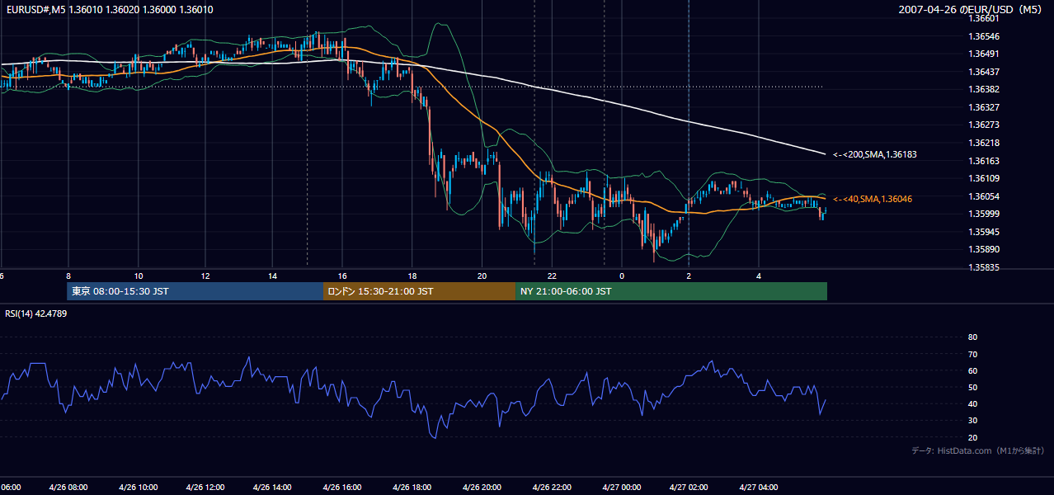Click hour label 8 under the price chart
1054x495 pixels.
click(x=68, y=276)
